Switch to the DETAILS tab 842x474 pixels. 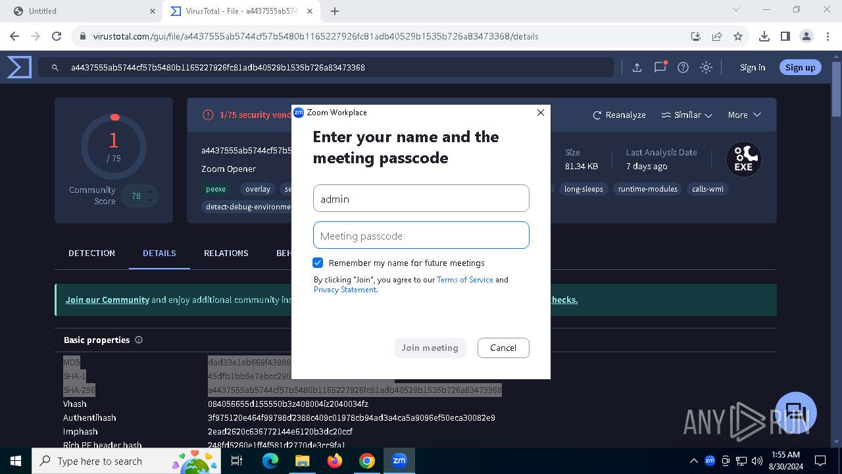click(159, 253)
